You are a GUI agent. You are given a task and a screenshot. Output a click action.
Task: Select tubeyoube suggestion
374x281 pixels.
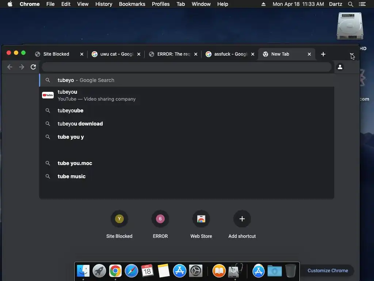[x=187, y=110]
